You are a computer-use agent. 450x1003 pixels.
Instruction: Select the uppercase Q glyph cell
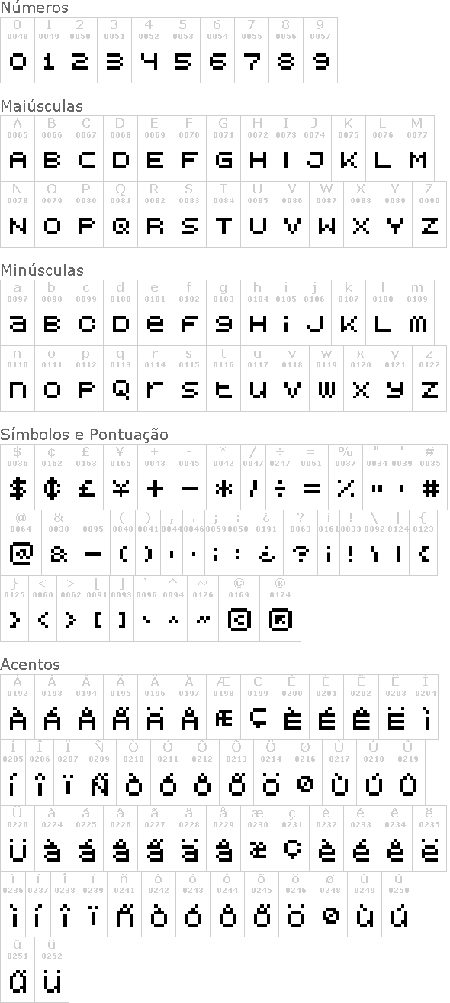(x=121, y=214)
